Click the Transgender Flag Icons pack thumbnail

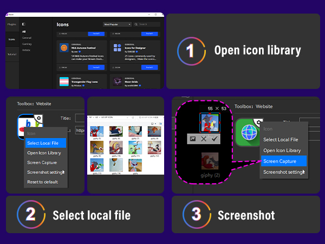[63, 82]
